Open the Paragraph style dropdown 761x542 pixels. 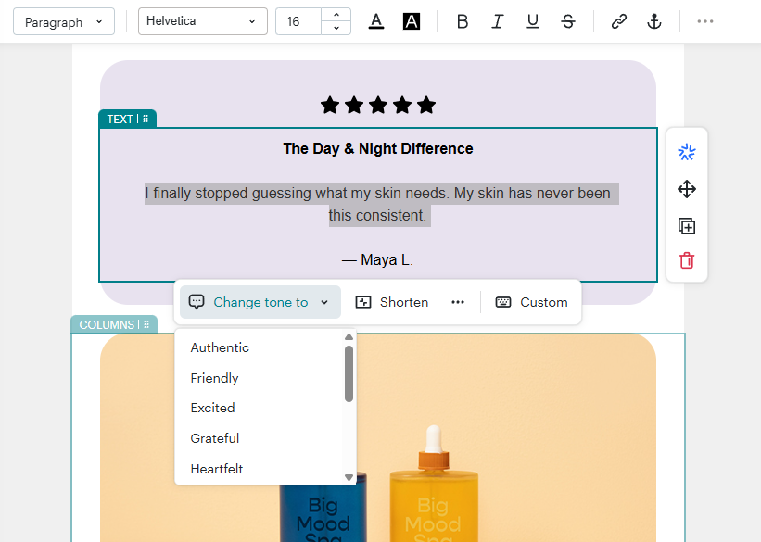tap(63, 20)
